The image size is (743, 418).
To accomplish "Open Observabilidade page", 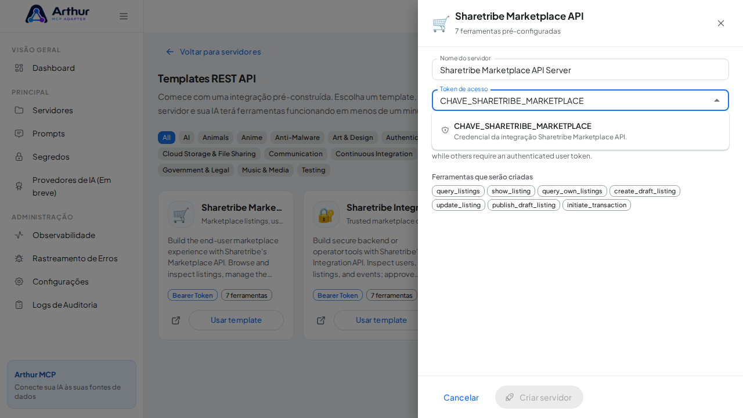I will click(72, 235).
